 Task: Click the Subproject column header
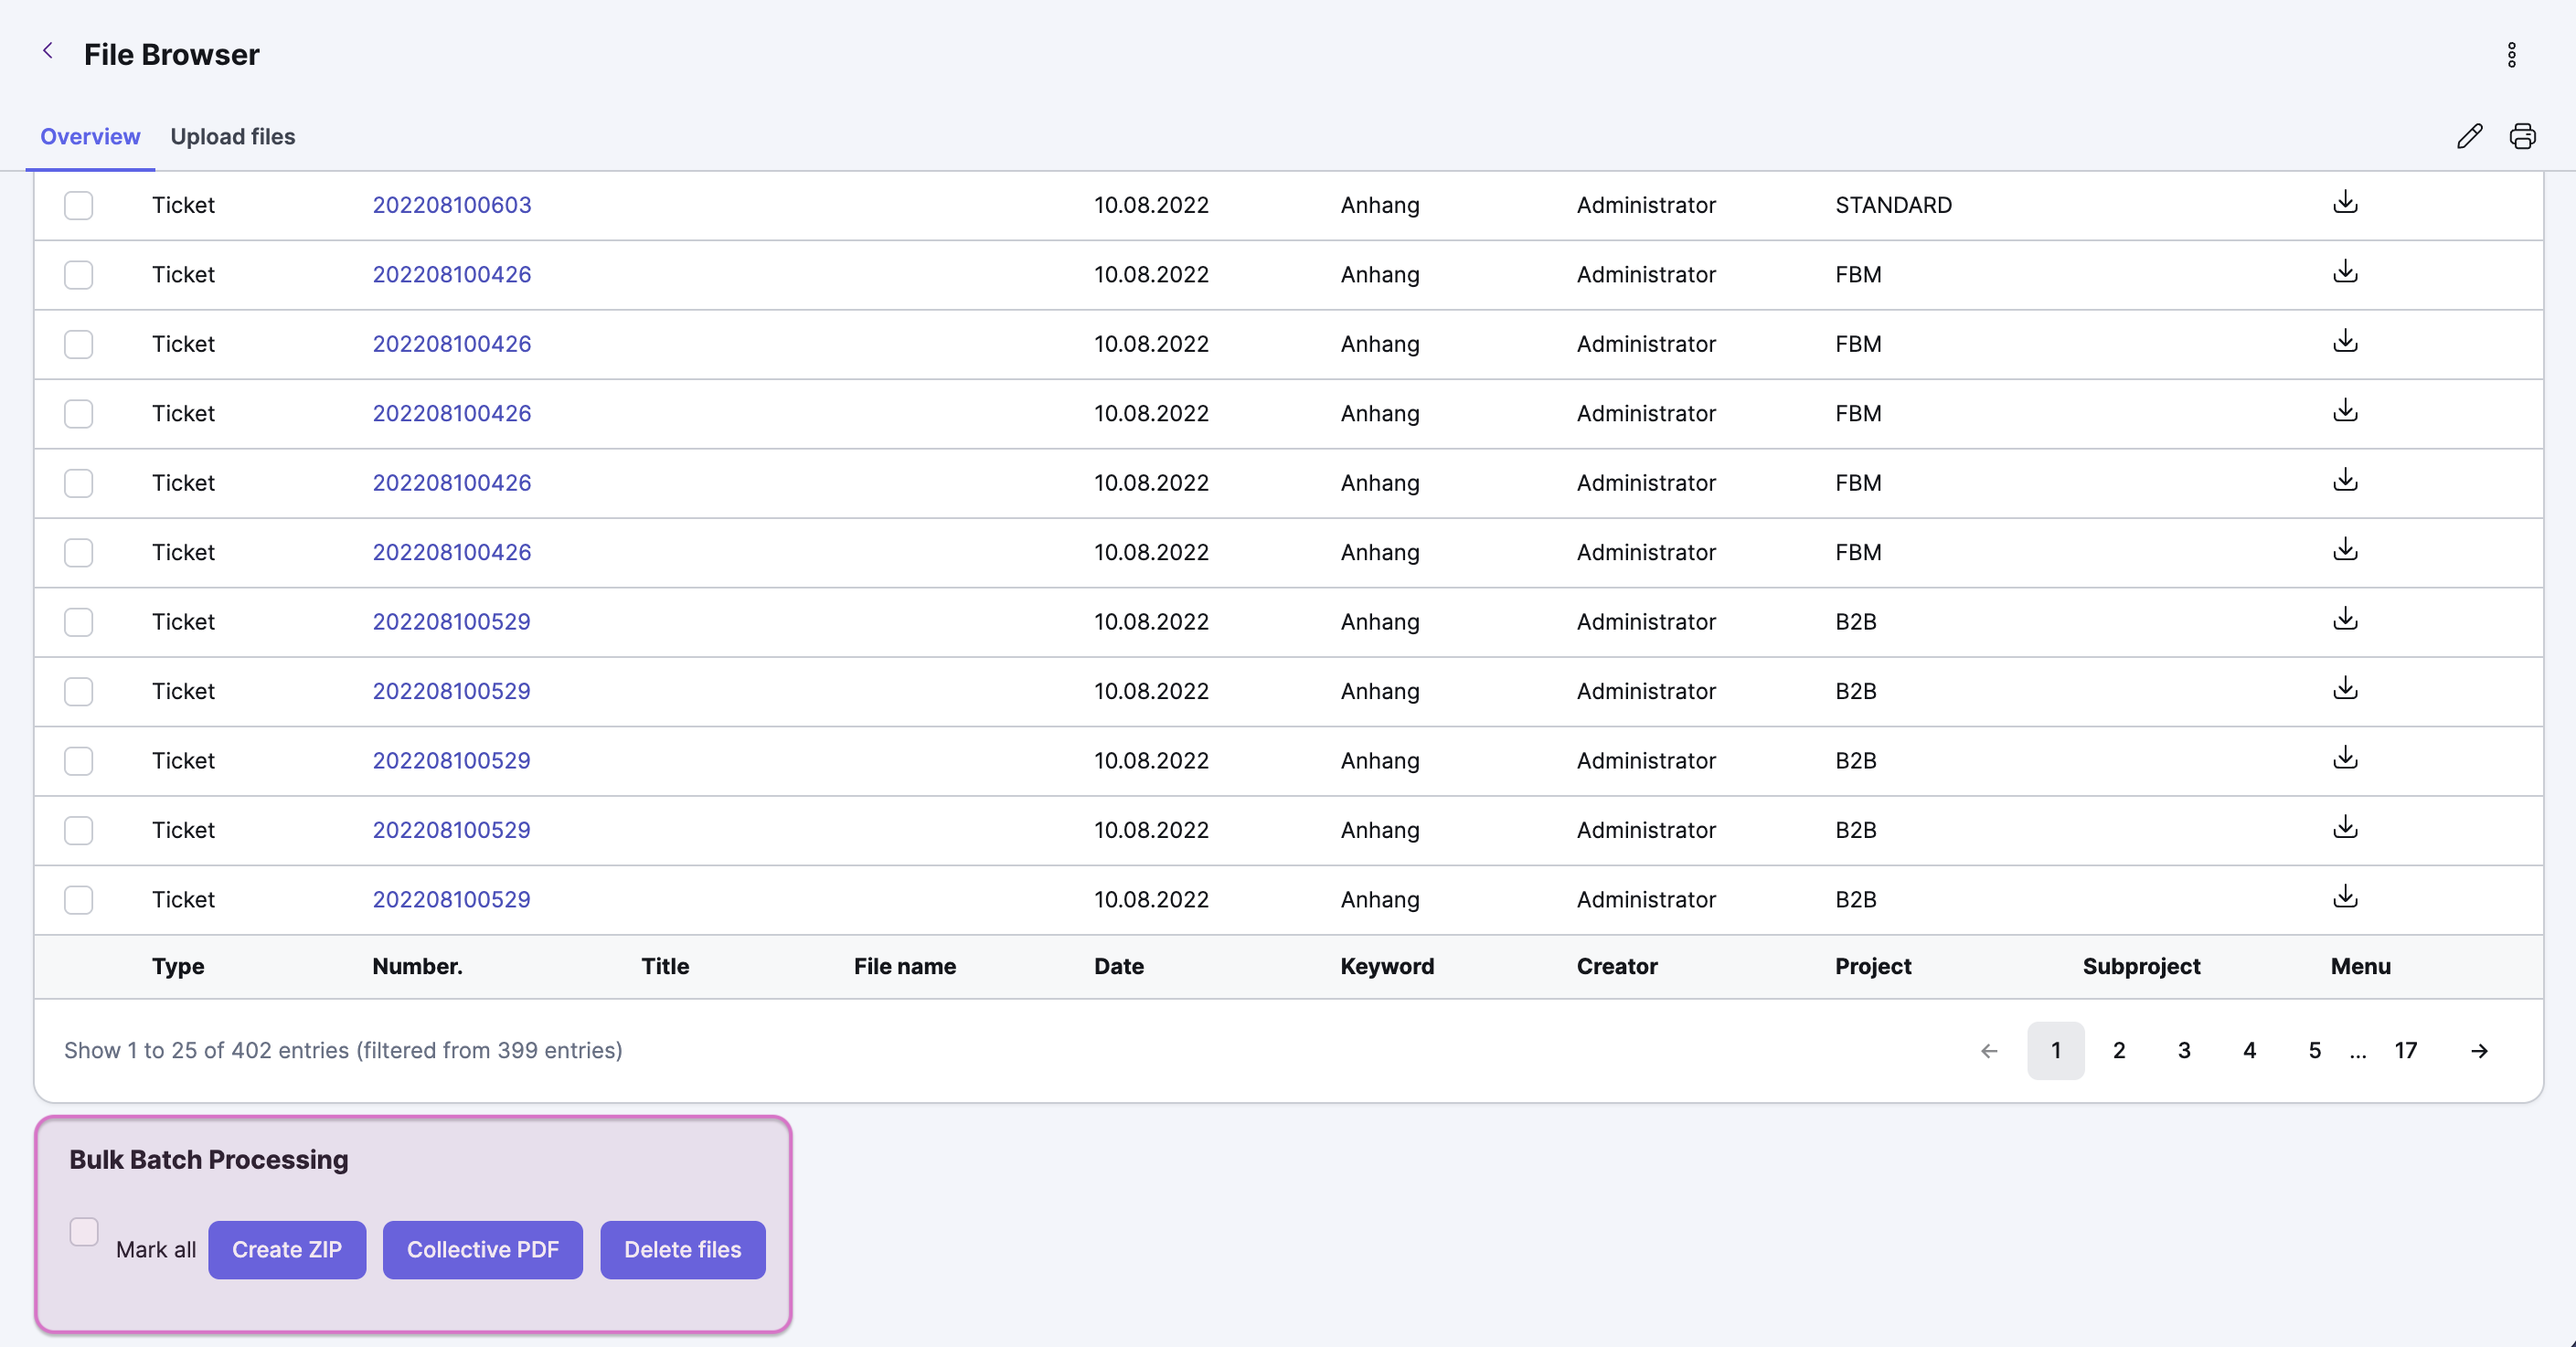point(2141,966)
